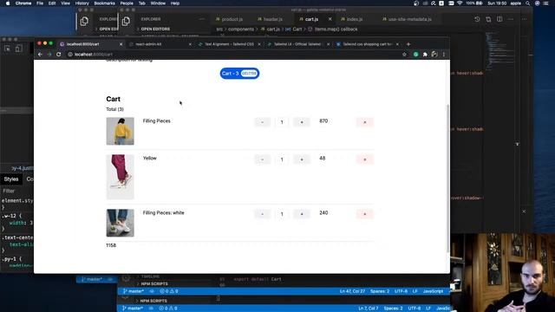This screenshot has height=312, width=555.
Task: Open the Explorer panel ellipsis menu
Action: (202, 19)
